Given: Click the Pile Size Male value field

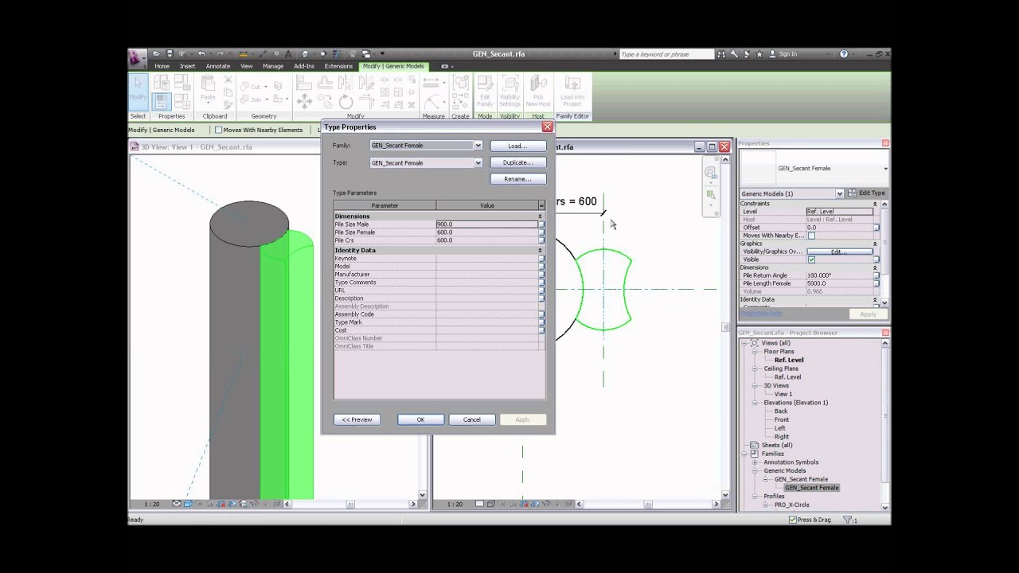Looking at the screenshot, I should click(484, 224).
